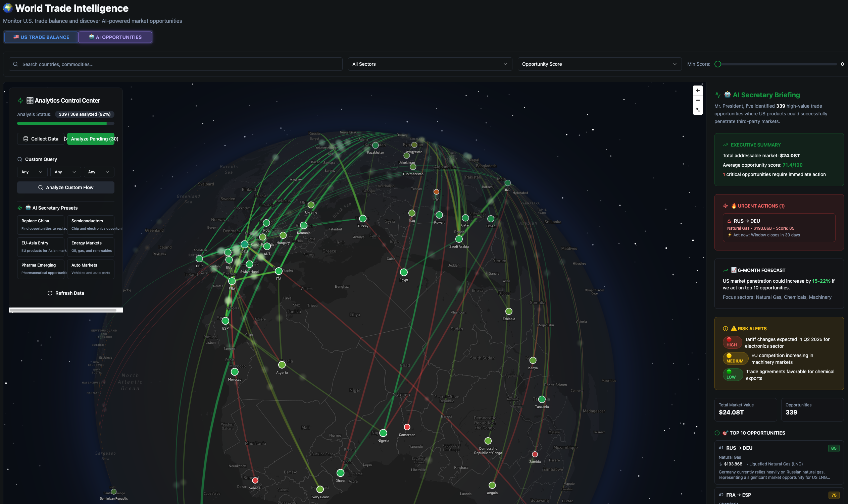
Task: Expand the first Any filter in Custom Query
Action: coord(32,172)
